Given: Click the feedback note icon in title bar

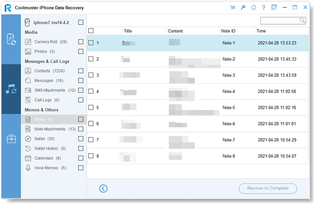Looking at the screenshot, I should click(274, 8).
